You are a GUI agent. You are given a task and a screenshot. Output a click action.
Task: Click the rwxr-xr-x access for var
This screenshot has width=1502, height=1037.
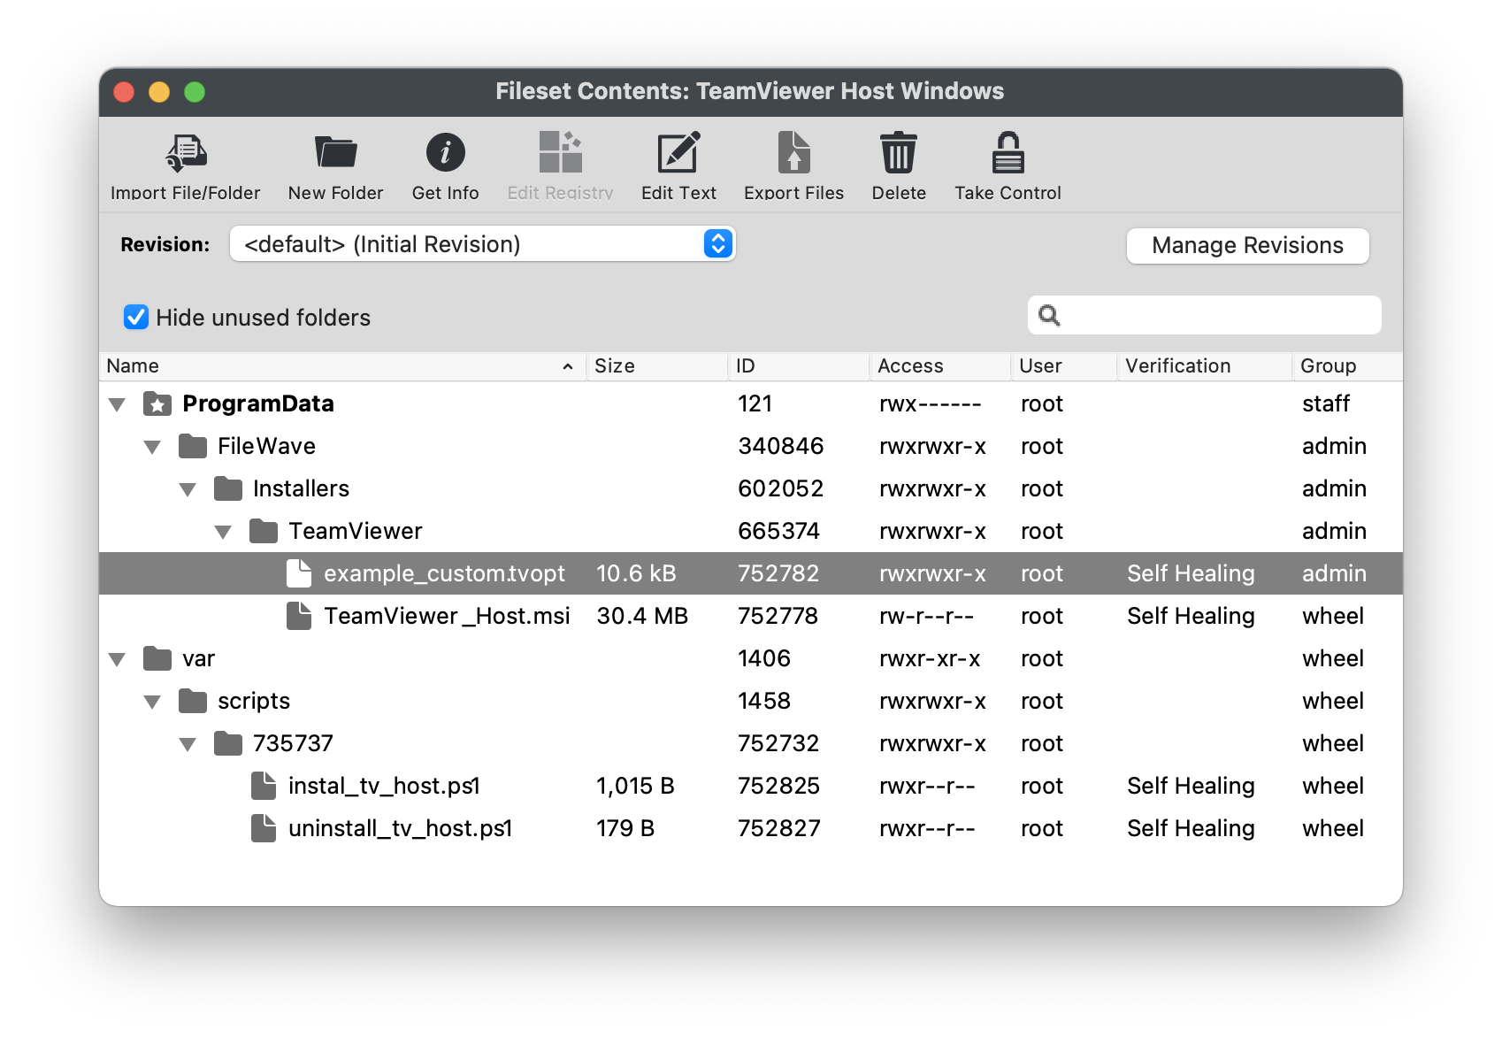pos(931,658)
